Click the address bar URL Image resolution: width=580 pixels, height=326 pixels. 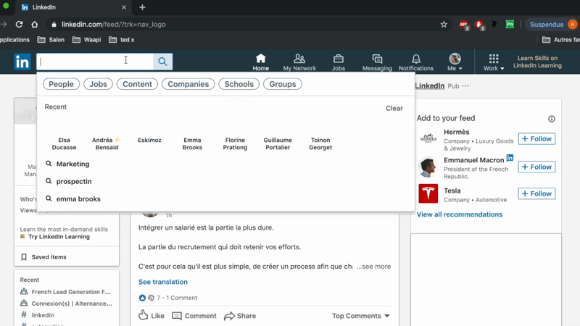click(113, 25)
